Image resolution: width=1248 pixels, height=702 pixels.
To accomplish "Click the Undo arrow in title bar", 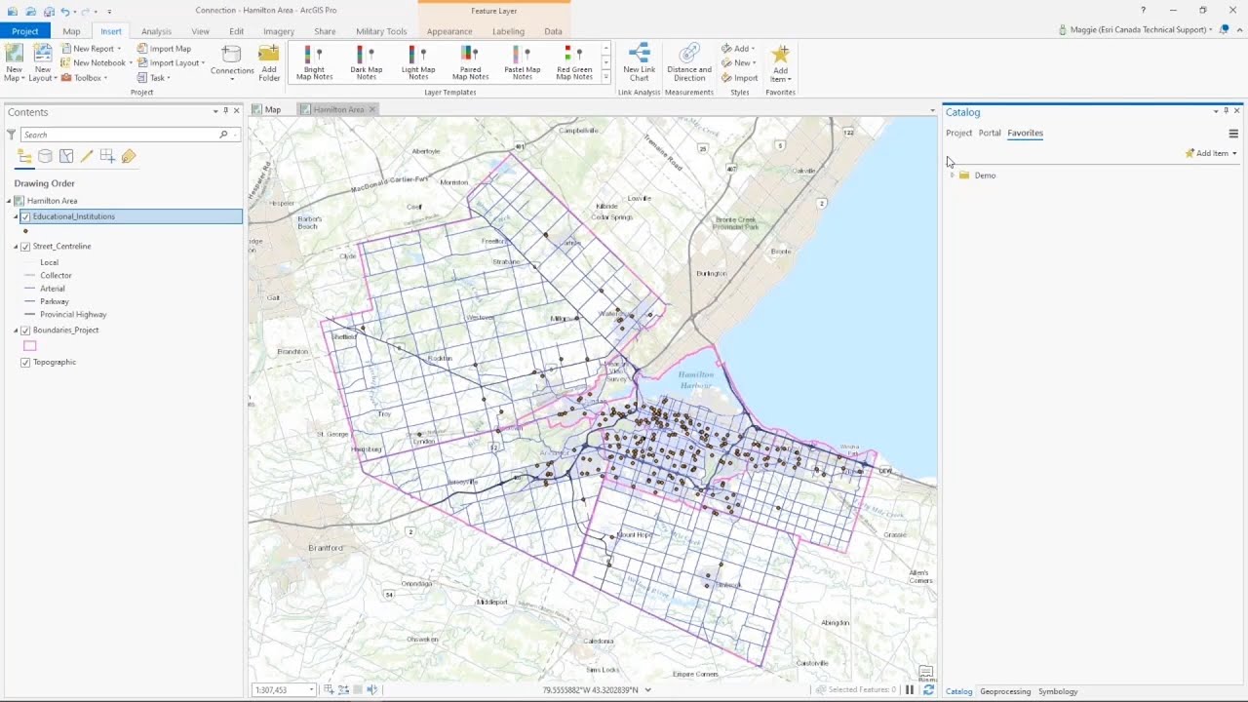I will [x=65, y=11].
